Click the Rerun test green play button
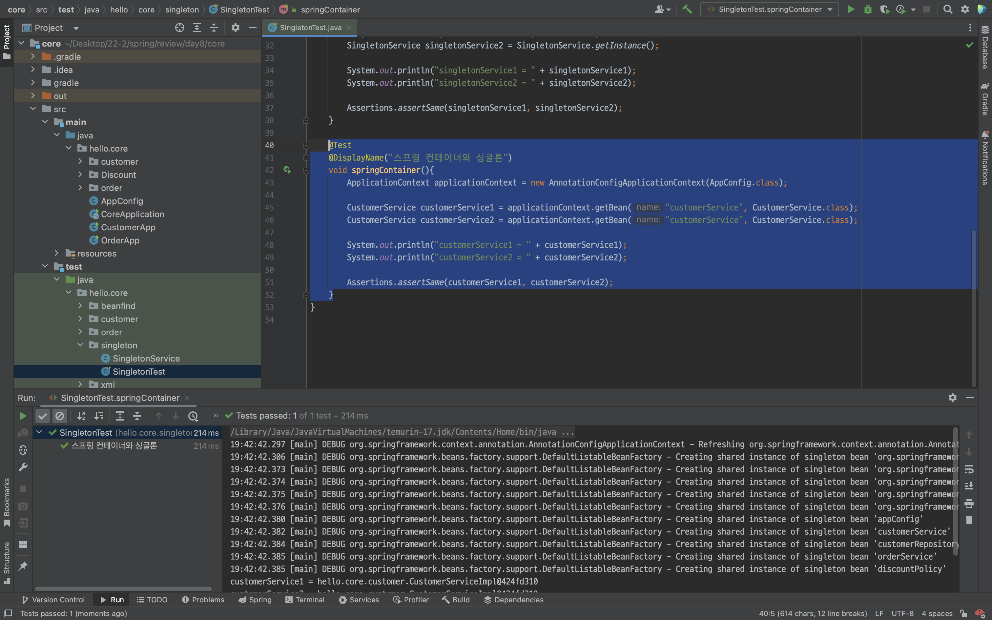 point(23,416)
